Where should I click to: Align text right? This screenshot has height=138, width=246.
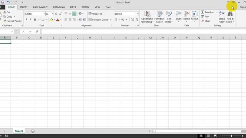(x=74, y=20)
